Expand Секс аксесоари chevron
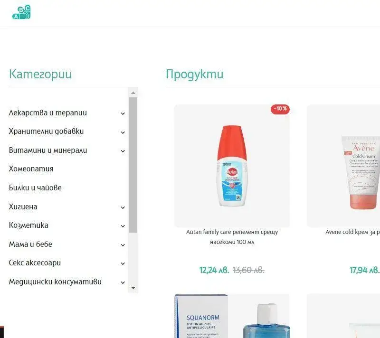Viewport: 380px width, 338px height. tap(123, 263)
